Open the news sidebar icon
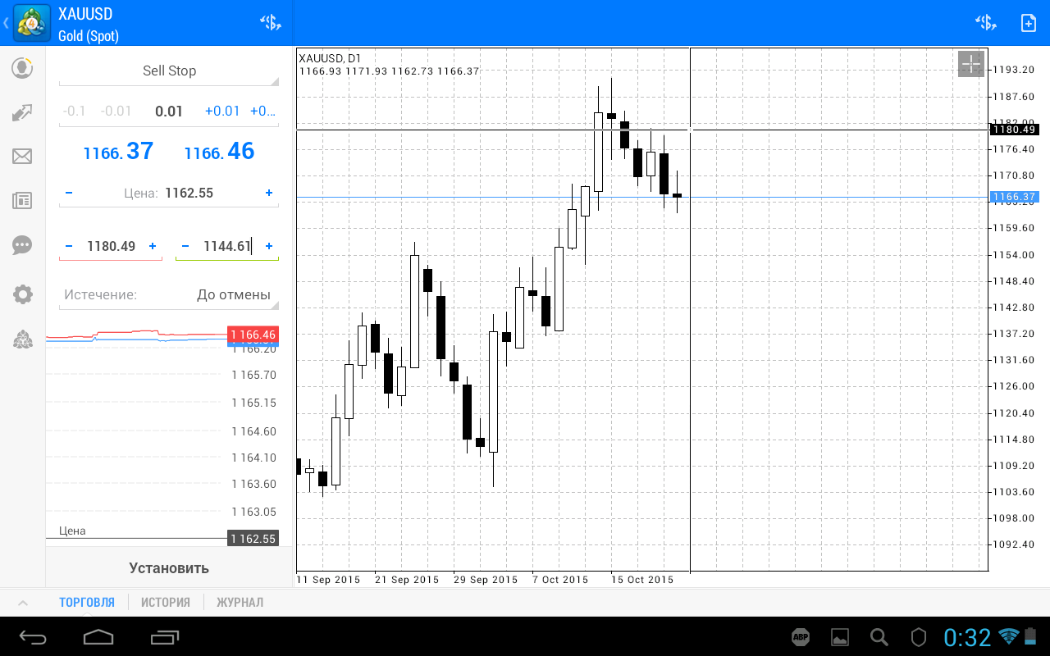The width and height of the screenshot is (1050, 656). (22, 201)
